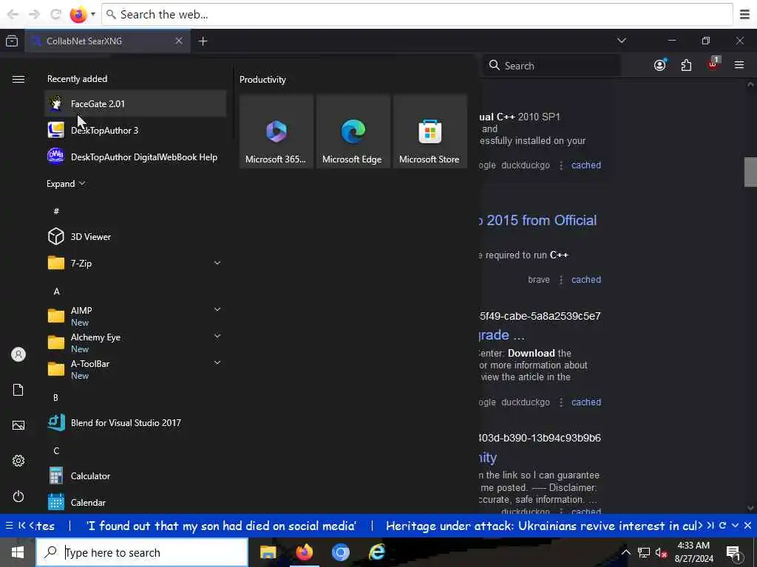The image size is (757, 567).
Task: Focus browser Search field
Action: coord(551,66)
